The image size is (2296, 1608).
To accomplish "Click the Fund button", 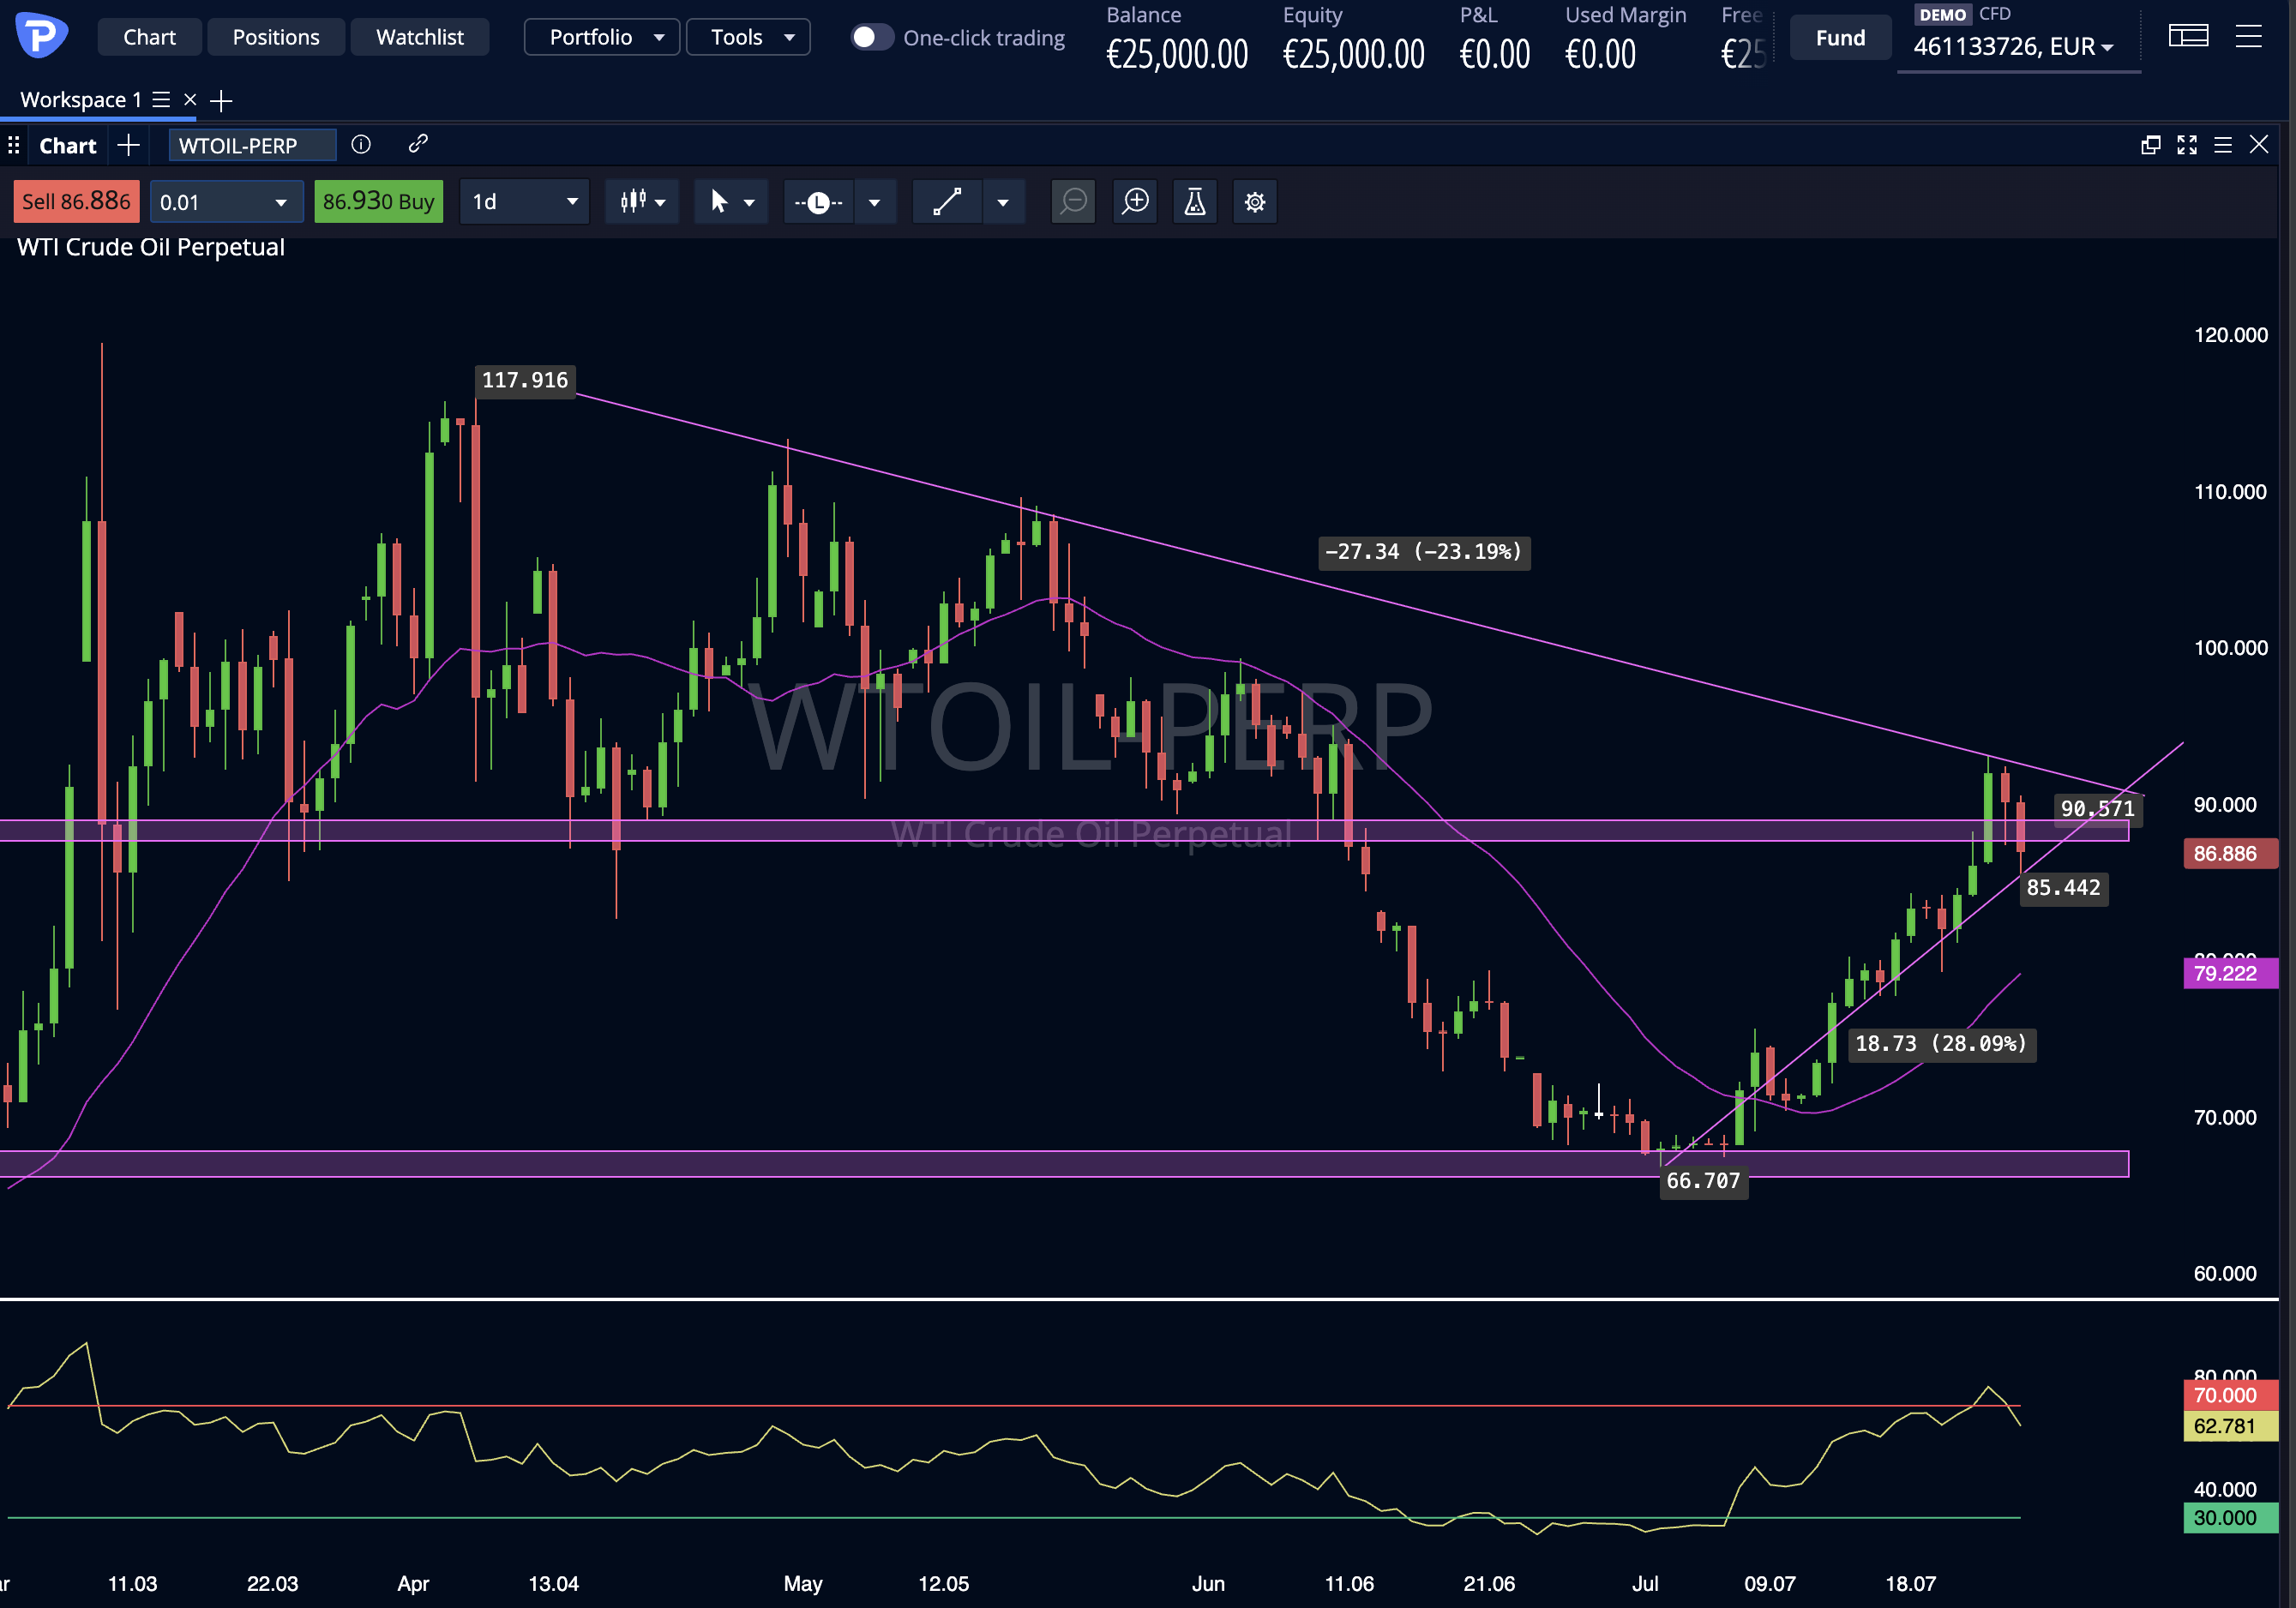I will coord(1840,38).
